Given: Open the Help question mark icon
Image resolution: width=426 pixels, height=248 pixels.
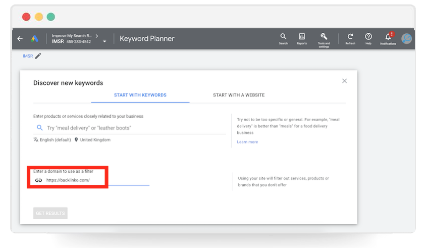Looking at the screenshot, I should pos(368,37).
